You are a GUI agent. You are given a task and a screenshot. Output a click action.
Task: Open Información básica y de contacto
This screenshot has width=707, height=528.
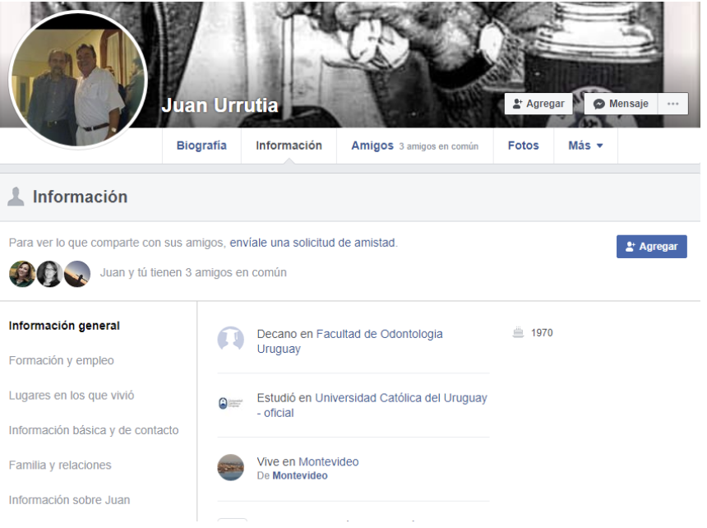click(94, 430)
